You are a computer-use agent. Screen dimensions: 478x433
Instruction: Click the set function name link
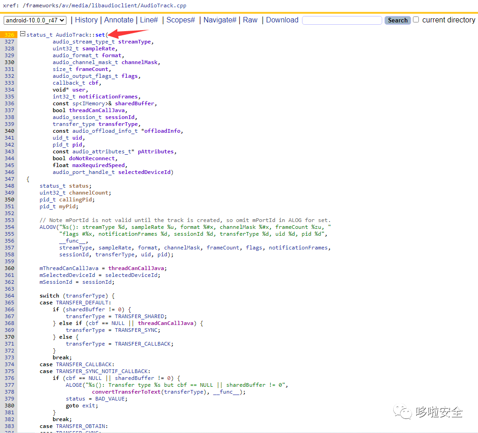(100, 35)
